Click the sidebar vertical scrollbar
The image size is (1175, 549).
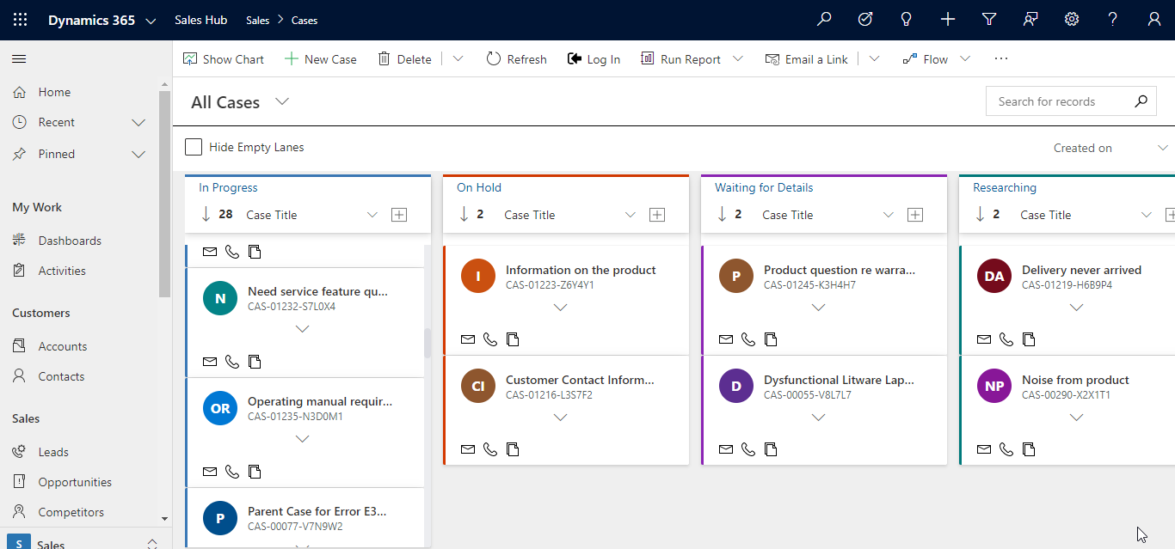[164, 193]
